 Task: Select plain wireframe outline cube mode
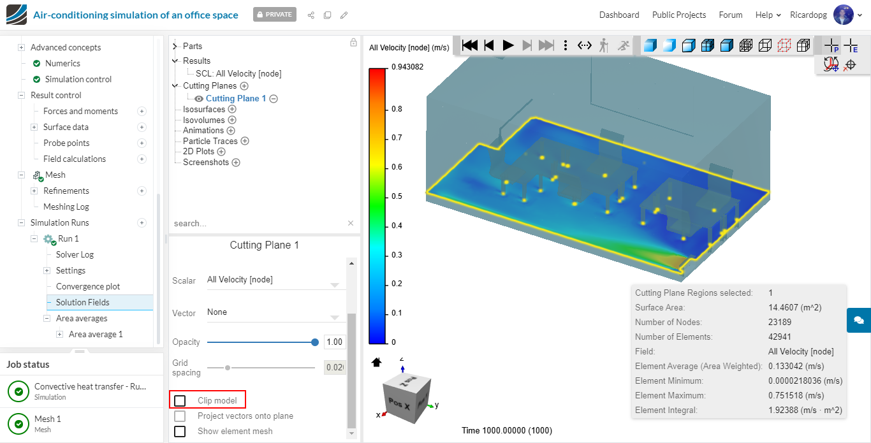765,45
